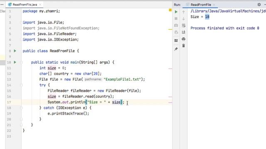Collapse the catch block at line 18

click(21, 108)
